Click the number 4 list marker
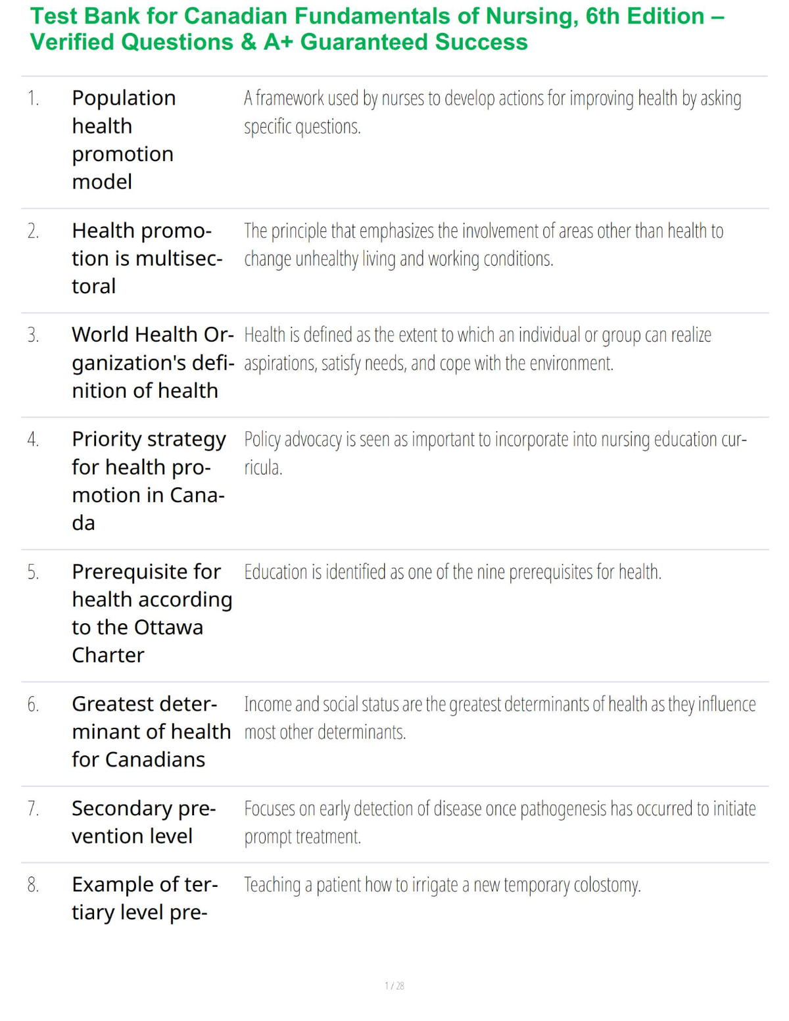 pyautogui.click(x=33, y=439)
